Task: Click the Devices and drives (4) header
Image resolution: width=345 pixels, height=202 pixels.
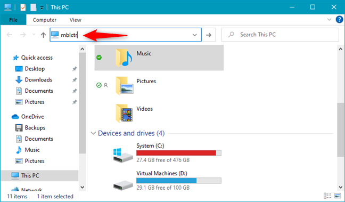Action: [x=131, y=133]
